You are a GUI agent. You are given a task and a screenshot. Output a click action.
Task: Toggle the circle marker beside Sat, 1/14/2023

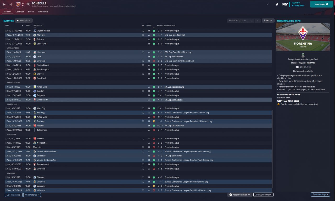point(6,65)
